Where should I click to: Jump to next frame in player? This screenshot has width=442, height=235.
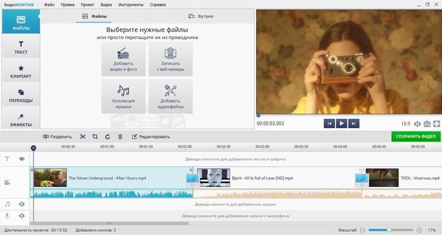(x=353, y=124)
